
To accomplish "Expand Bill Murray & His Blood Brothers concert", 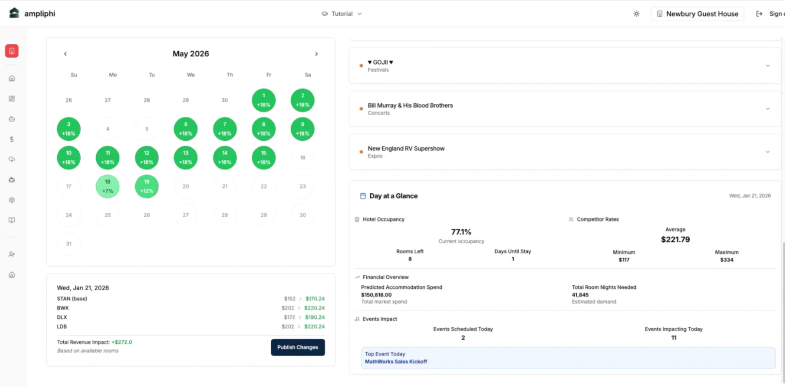I will click(x=767, y=109).
